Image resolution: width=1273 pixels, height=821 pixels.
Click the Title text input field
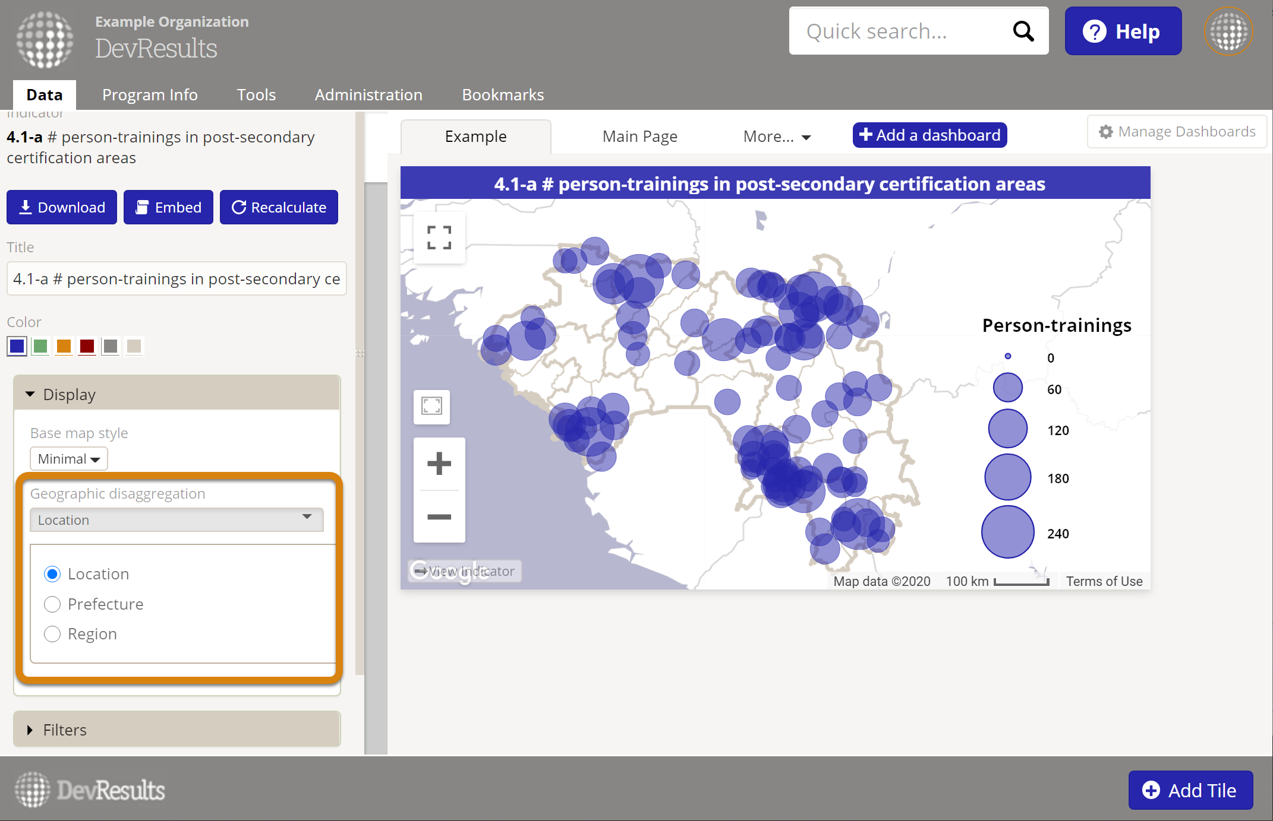click(x=177, y=279)
